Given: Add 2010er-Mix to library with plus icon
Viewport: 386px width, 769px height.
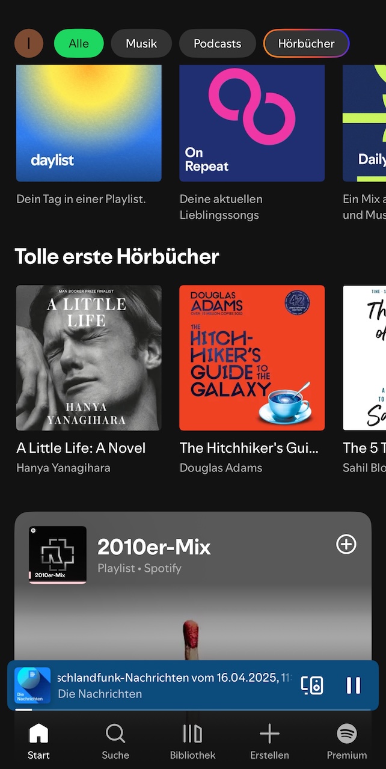Looking at the screenshot, I should [x=346, y=544].
